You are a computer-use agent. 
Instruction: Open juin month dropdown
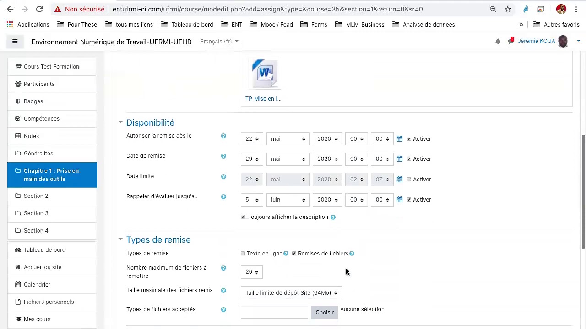288,200
